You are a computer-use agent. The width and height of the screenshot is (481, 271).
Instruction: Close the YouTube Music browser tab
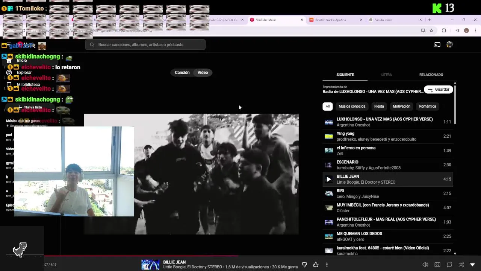(x=302, y=20)
